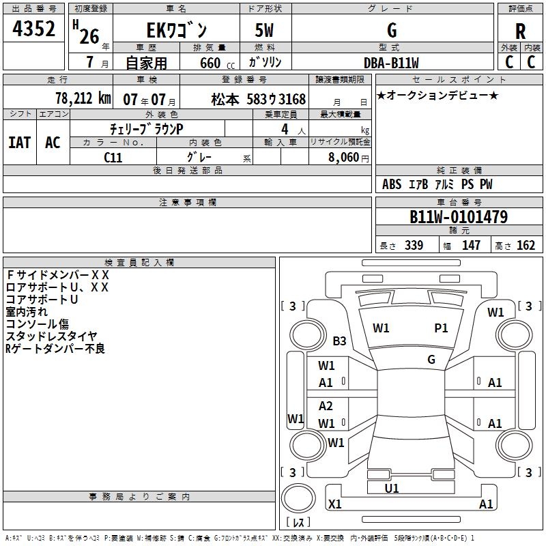The width and height of the screenshot is (546, 546).
Task: Click the Rゲートダンパー不良 note line
Action: point(55,349)
